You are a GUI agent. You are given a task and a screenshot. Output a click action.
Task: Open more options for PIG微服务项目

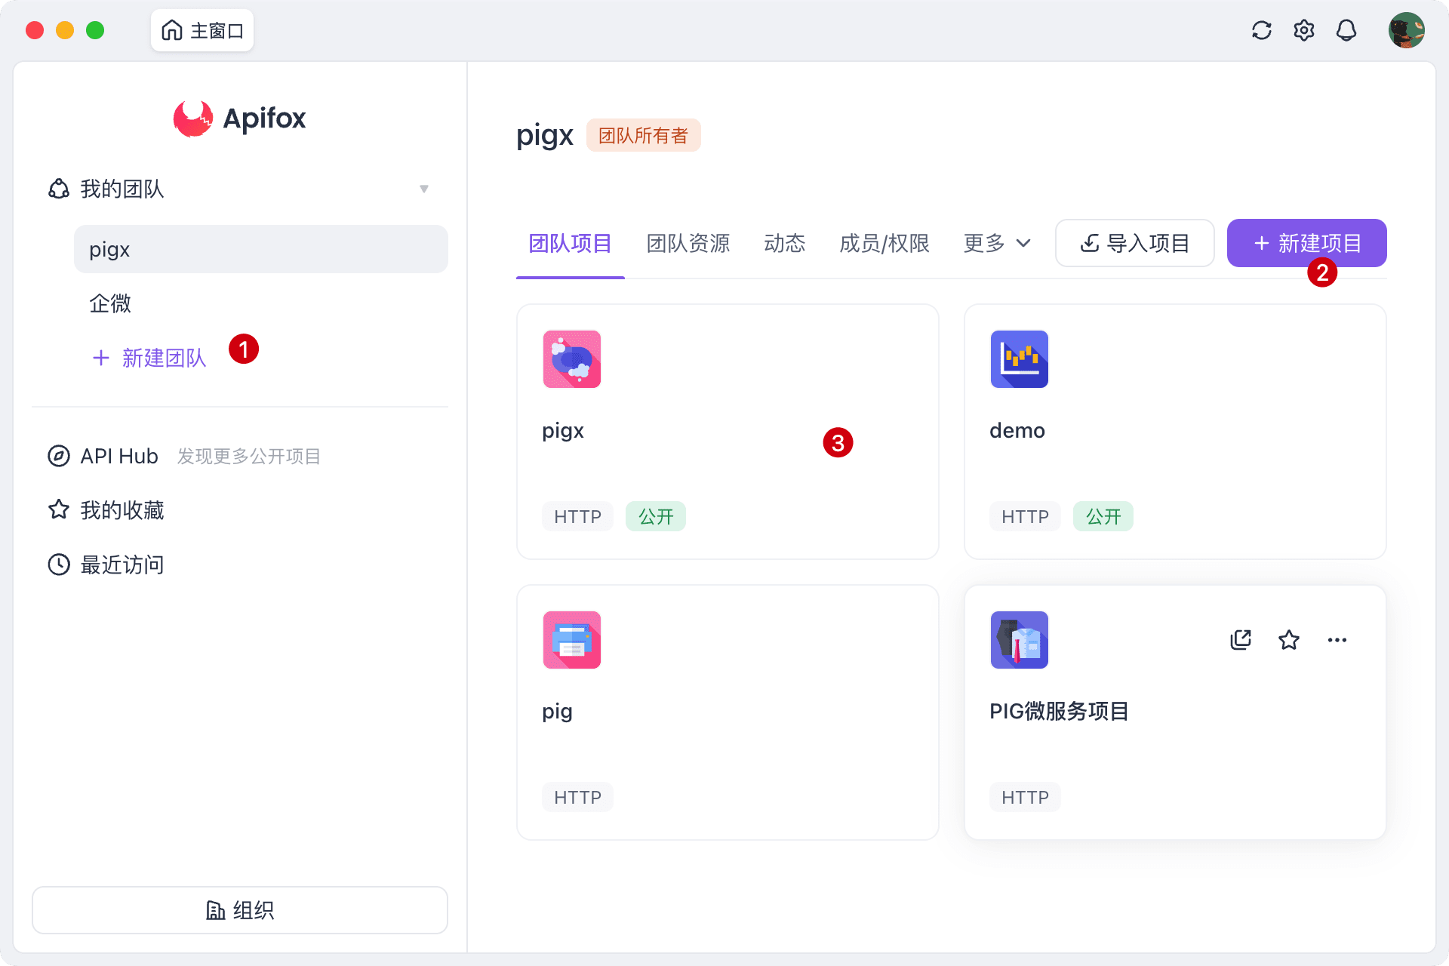pyautogui.click(x=1337, y=640)
